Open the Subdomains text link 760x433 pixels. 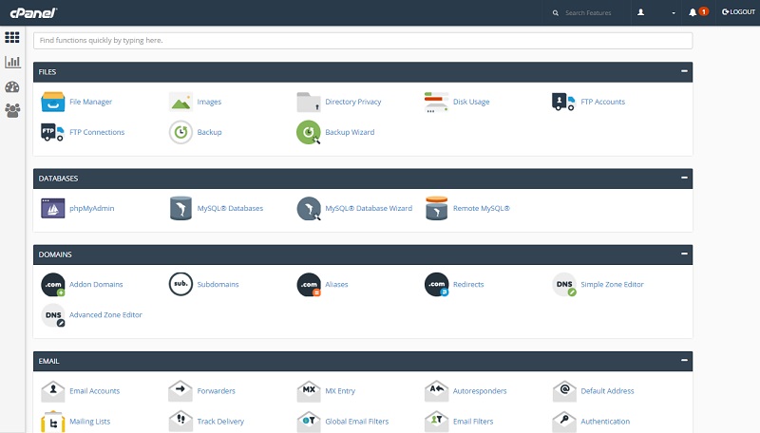pyautogui.click(x=218, y=284)
